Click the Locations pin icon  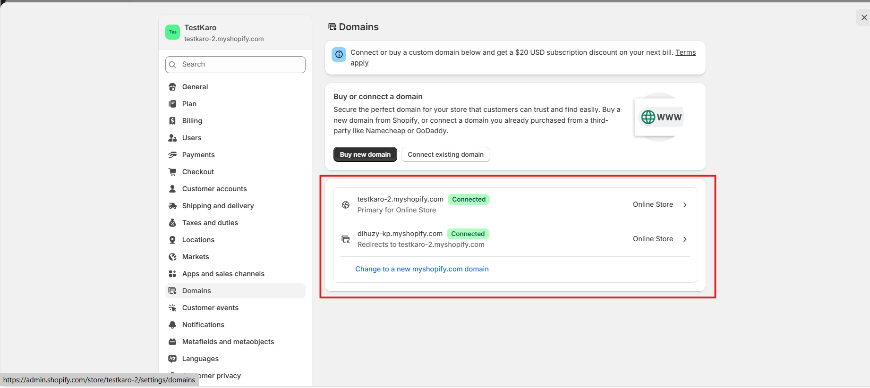point(172,240)
